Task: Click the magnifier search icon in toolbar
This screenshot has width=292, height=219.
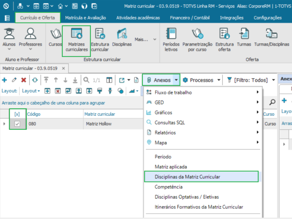Action: point(86,80)
